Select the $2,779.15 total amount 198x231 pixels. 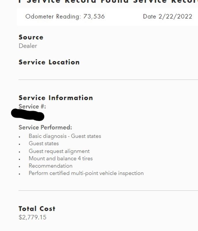(x=32, y=217)
